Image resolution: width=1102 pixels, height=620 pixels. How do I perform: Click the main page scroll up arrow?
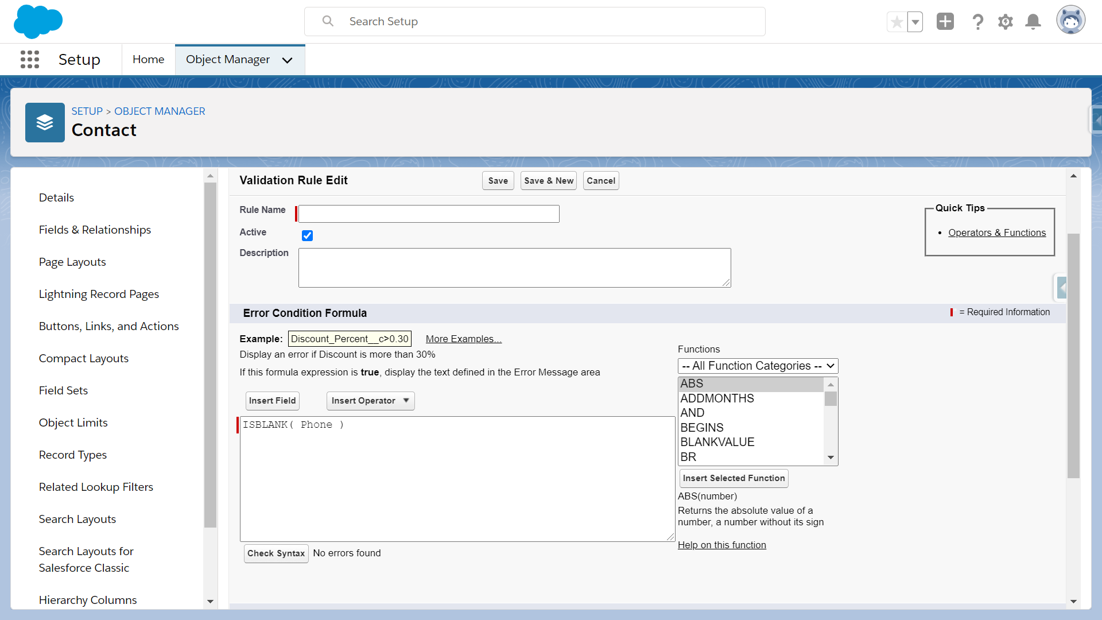1073,176
